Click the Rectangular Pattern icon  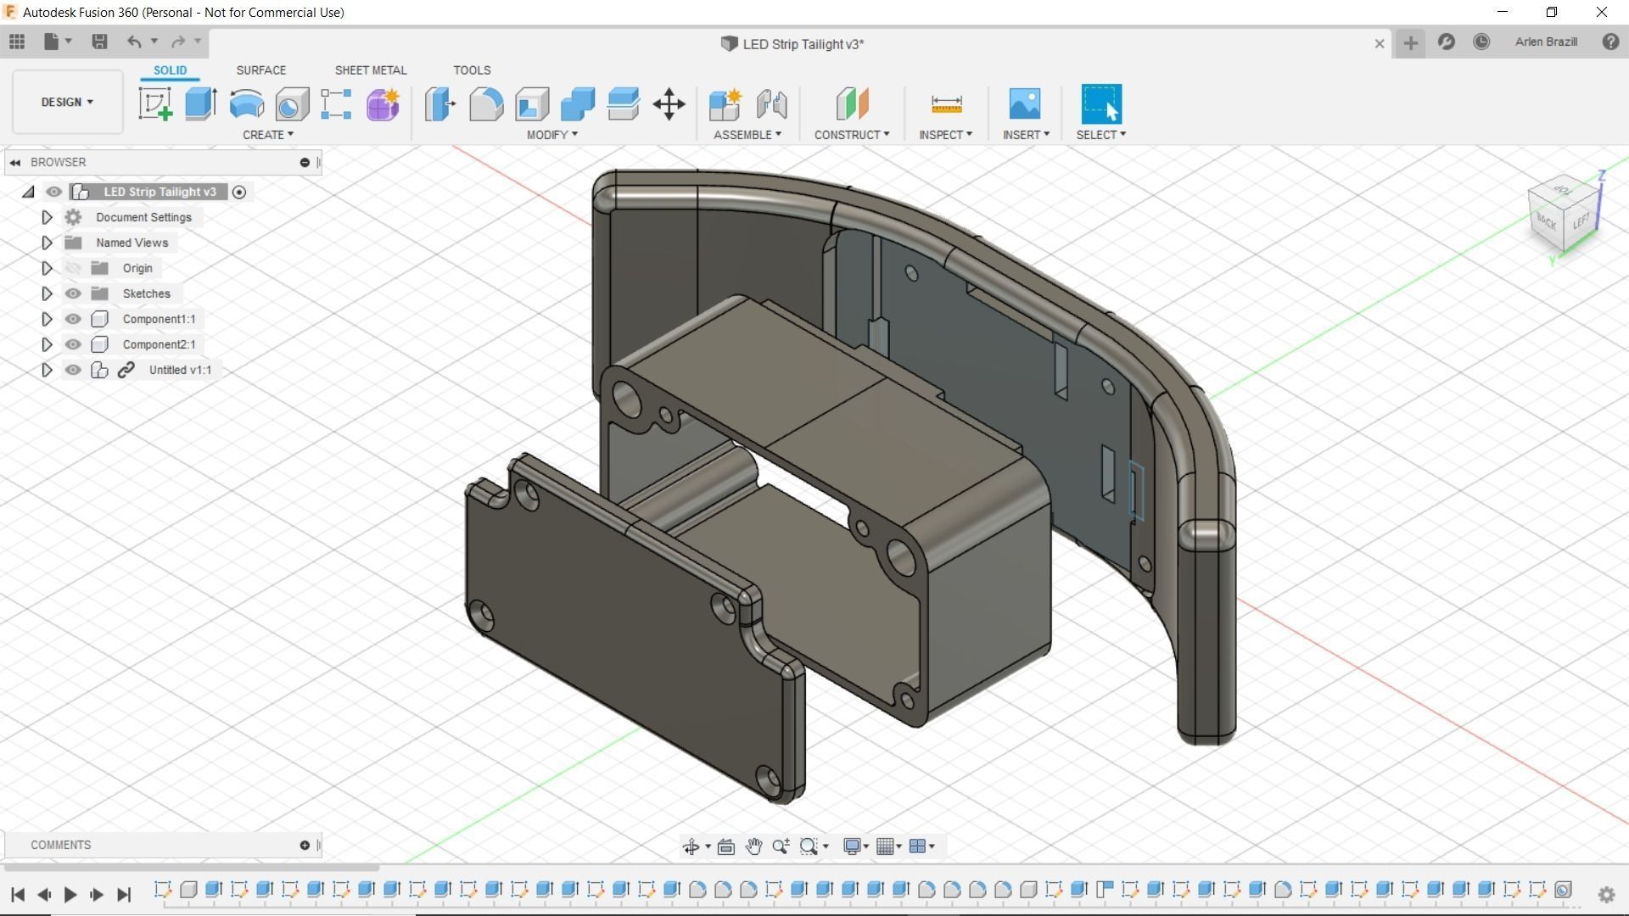(337, 104)
